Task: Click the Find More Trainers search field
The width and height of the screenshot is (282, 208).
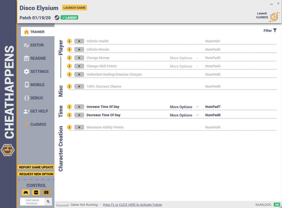Action: click(x=32, y=202)
